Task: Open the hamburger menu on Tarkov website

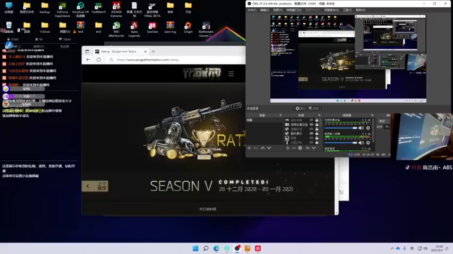Action: tap(231, 74)
